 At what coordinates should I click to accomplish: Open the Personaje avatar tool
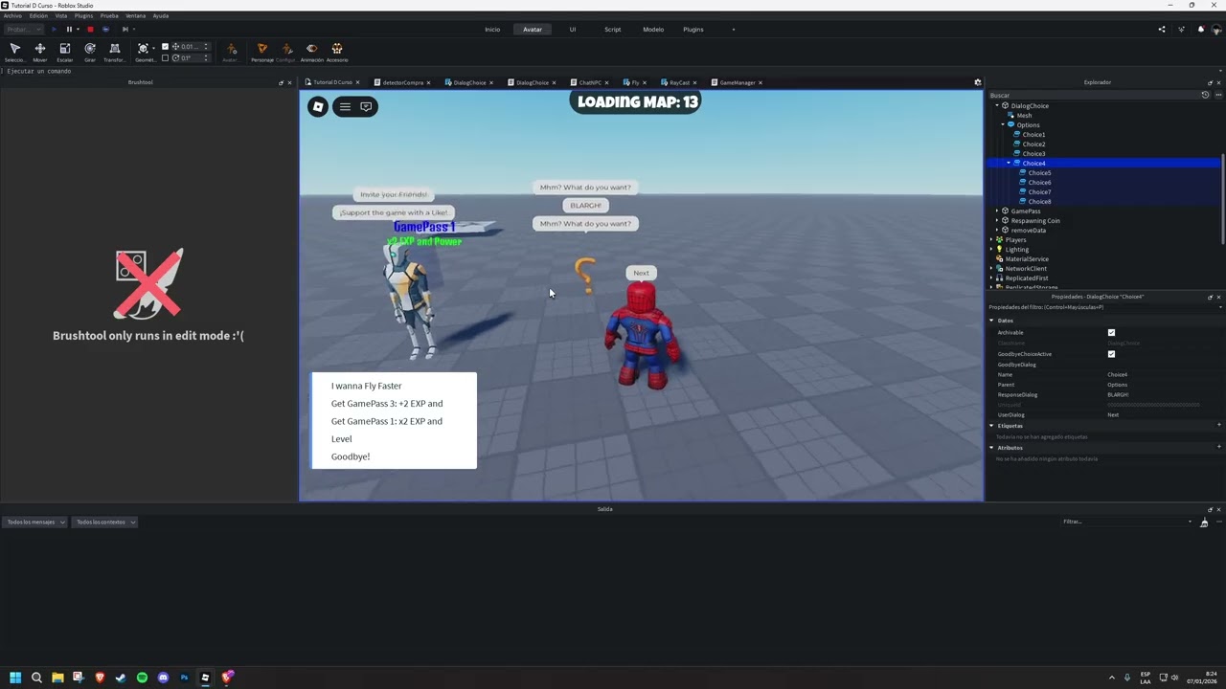pos(261,52)
